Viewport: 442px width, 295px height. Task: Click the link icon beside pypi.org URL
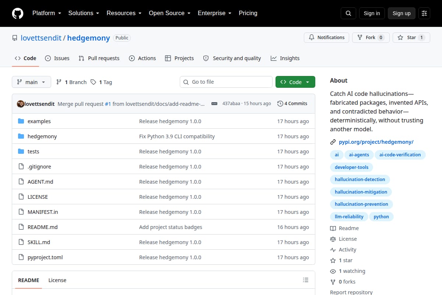[x=333, y=142]
